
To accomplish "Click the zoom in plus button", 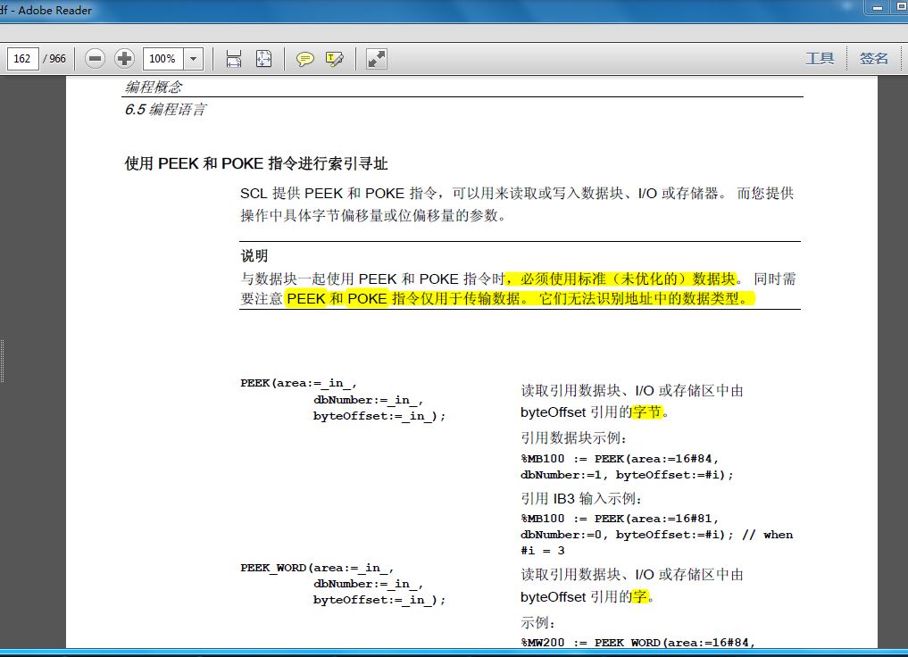I will (125, 59).
